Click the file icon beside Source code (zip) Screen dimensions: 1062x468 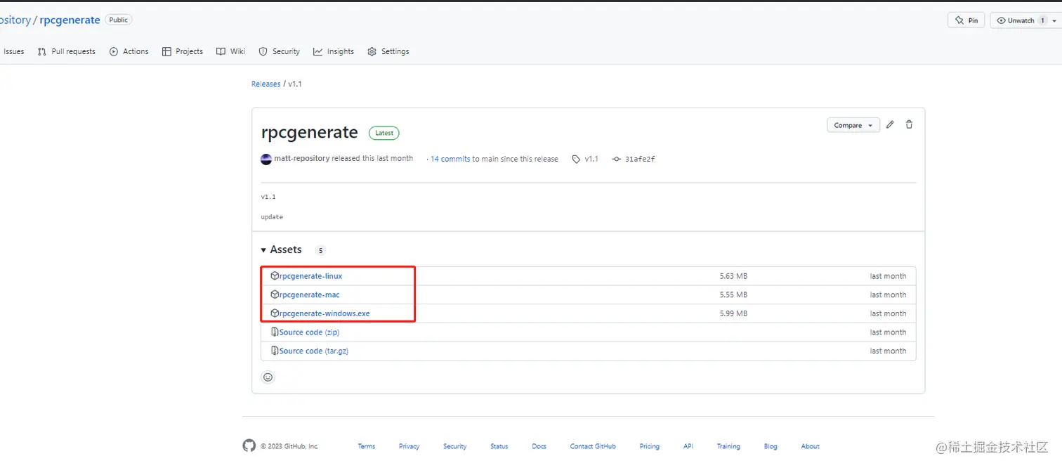(x=275, y=332)
